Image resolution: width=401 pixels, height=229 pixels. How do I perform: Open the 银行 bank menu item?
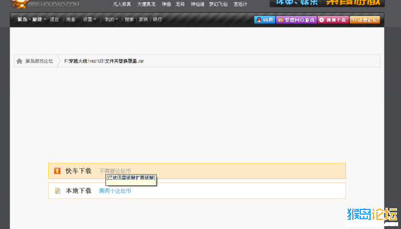[x=158, y=20]
